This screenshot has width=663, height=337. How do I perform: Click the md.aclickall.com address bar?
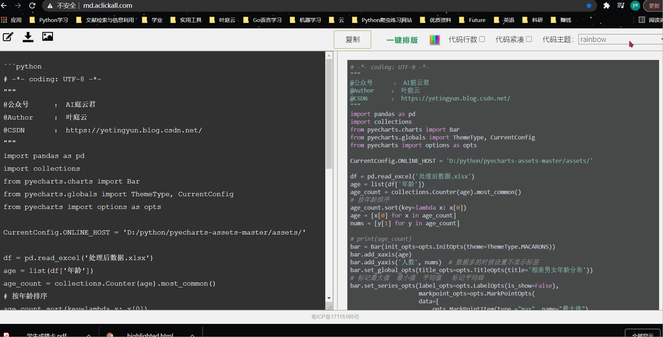[107, 6]
